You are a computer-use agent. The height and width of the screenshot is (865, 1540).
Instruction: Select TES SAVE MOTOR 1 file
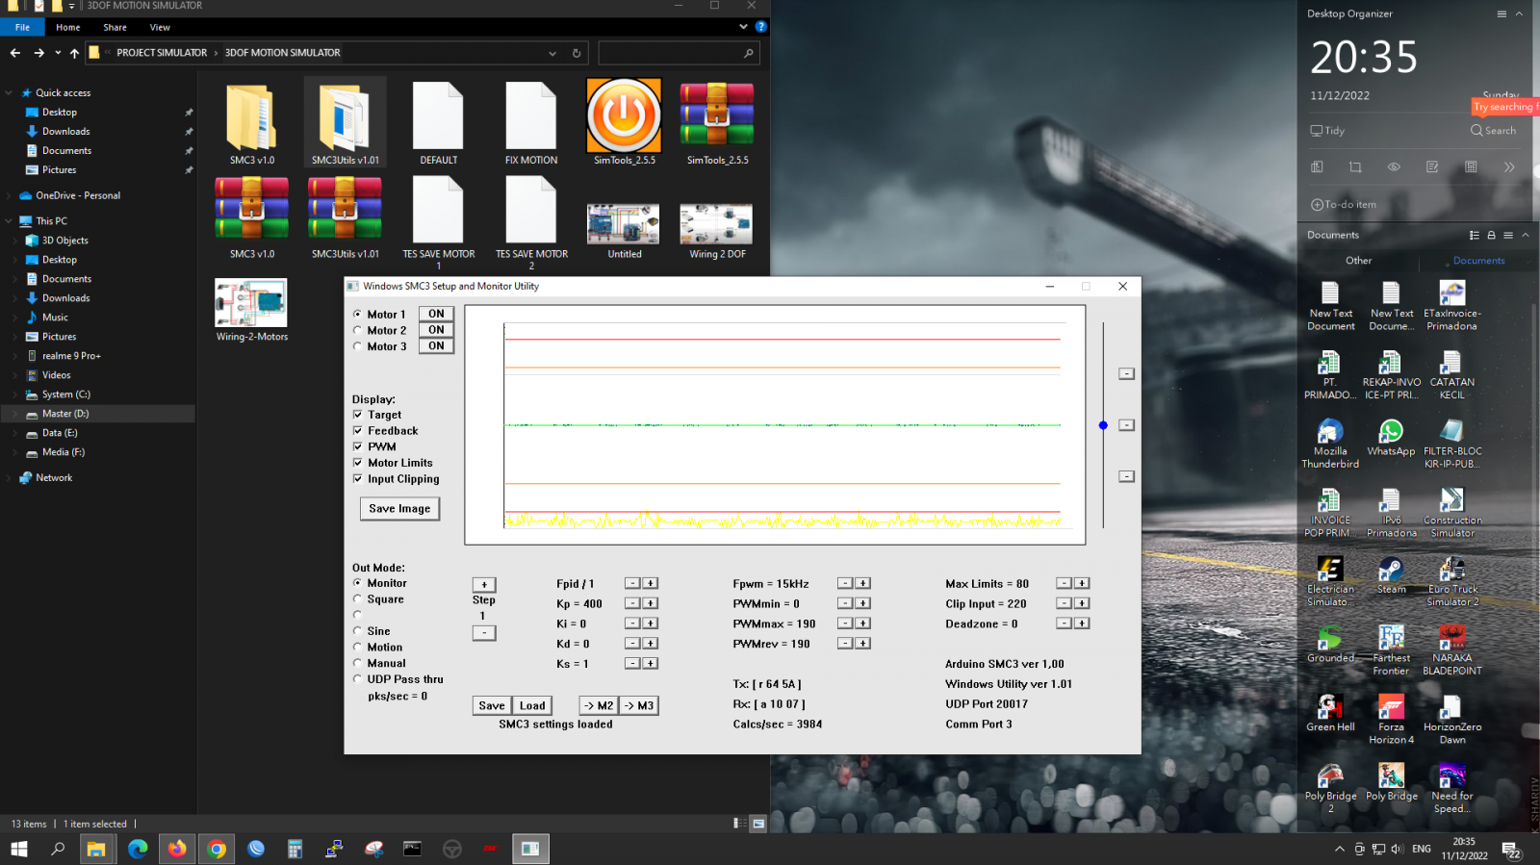click(438, 223)
